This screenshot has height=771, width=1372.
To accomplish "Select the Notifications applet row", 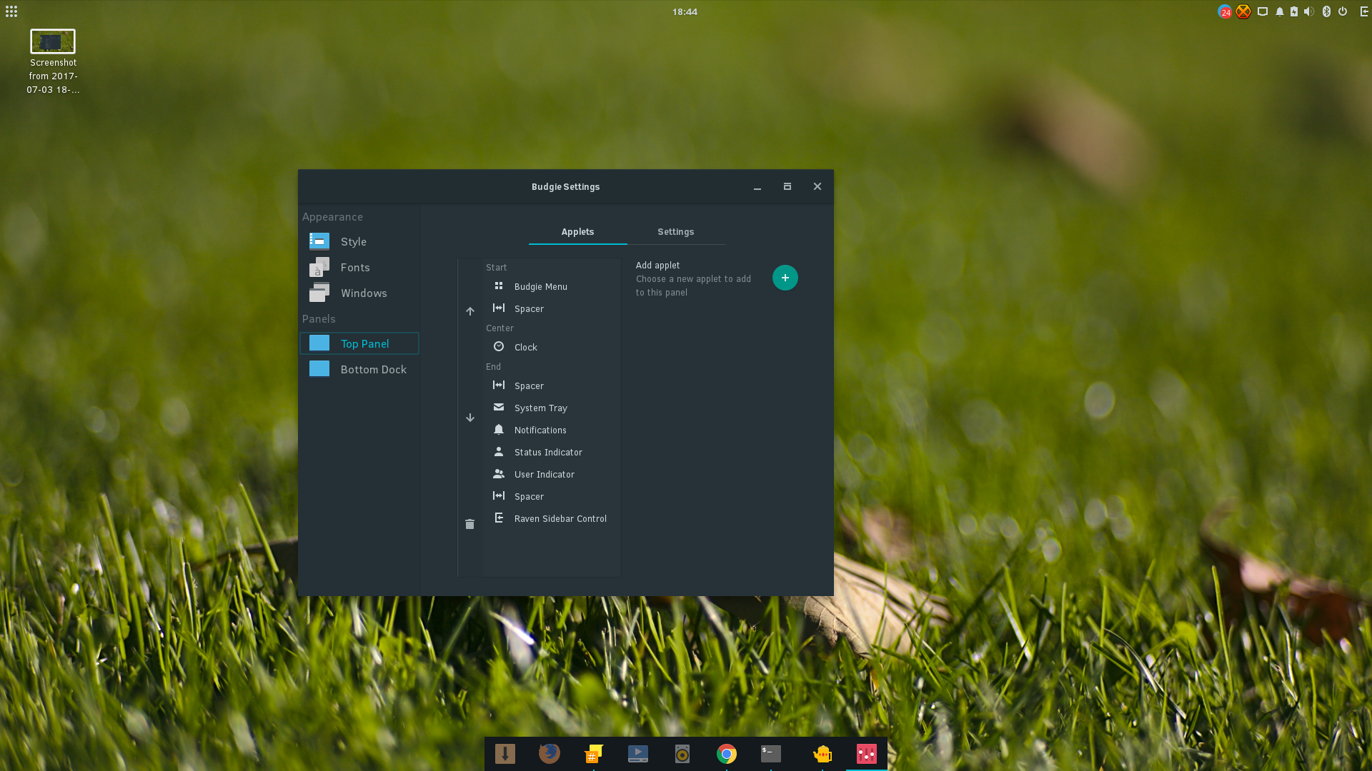I will pyautogui.click(x=552, y=430).
